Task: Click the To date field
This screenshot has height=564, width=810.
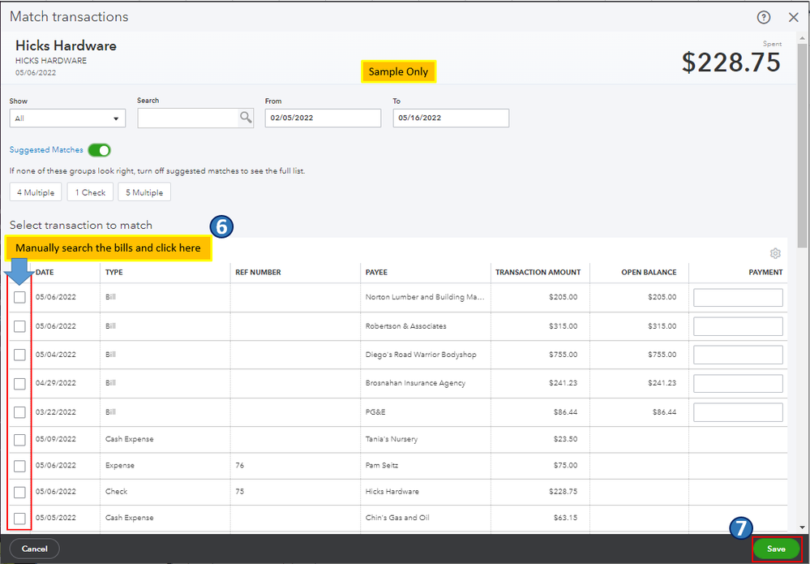Action: [x=451, y=118]
